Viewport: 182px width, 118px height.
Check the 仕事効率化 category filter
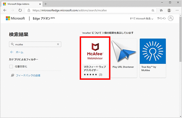tap(11, 67)
